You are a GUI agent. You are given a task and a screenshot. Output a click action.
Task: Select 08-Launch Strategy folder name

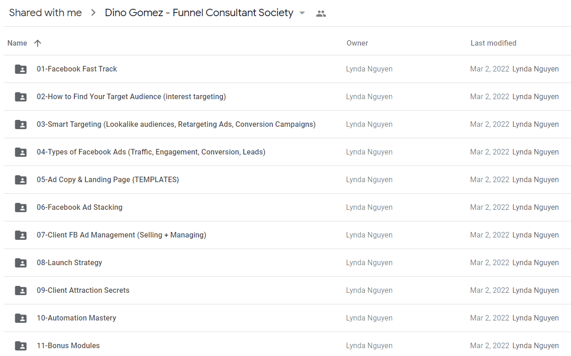click(70, 262)
